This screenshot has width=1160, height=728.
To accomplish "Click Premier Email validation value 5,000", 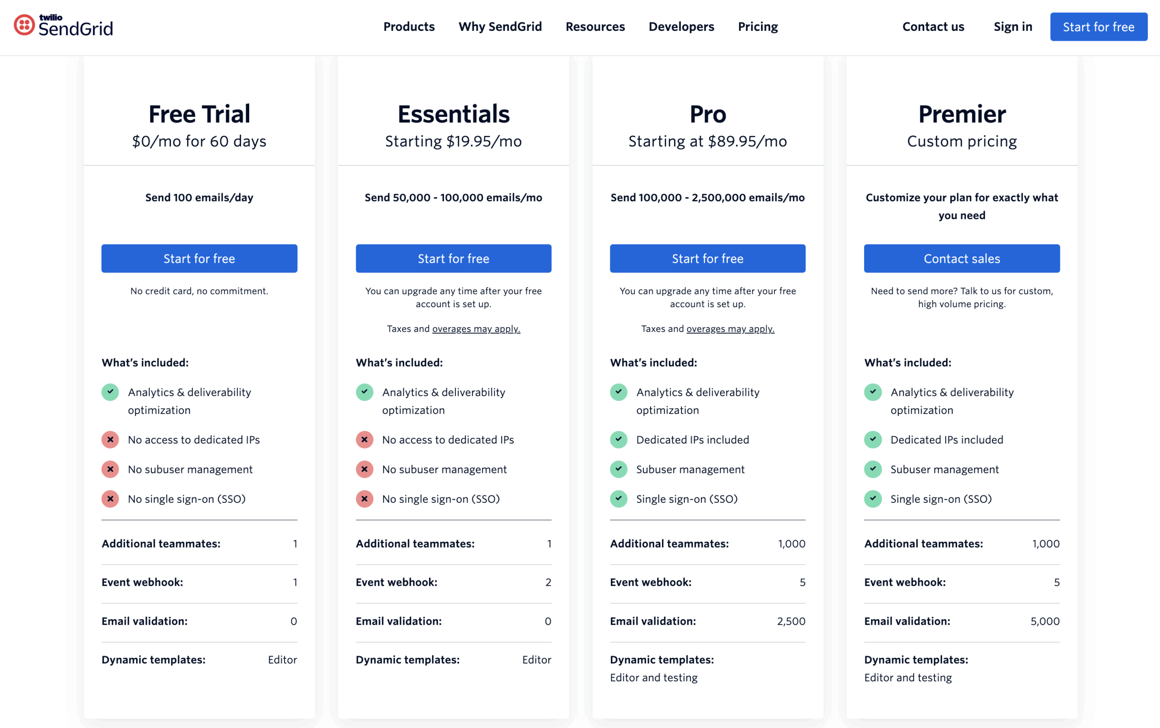I will point(1045,621).
